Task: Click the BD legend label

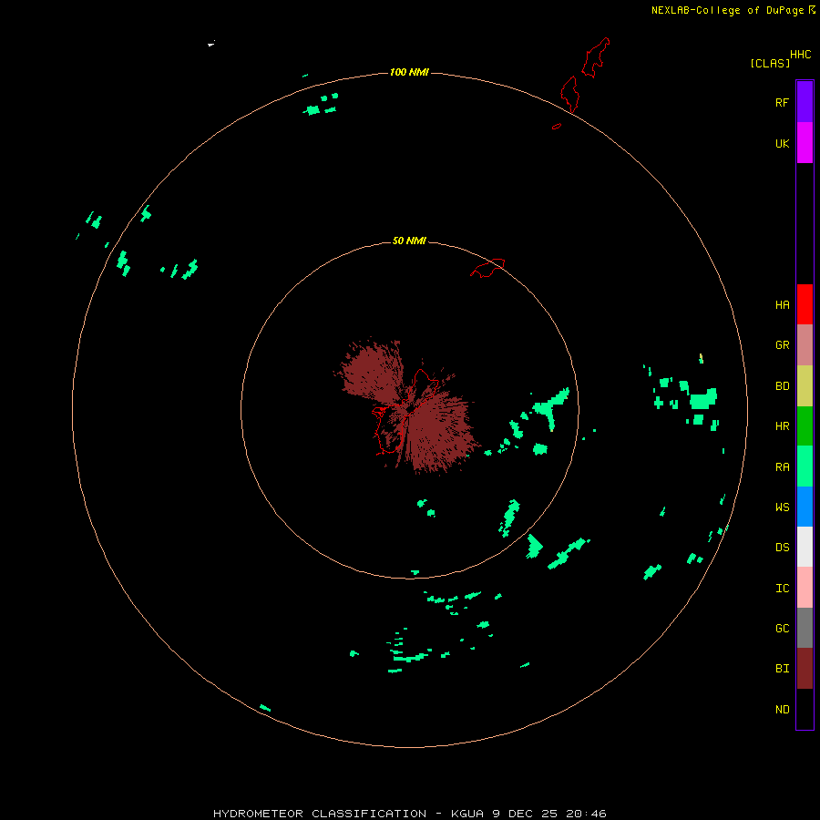Action: click(x=782, y=386)
